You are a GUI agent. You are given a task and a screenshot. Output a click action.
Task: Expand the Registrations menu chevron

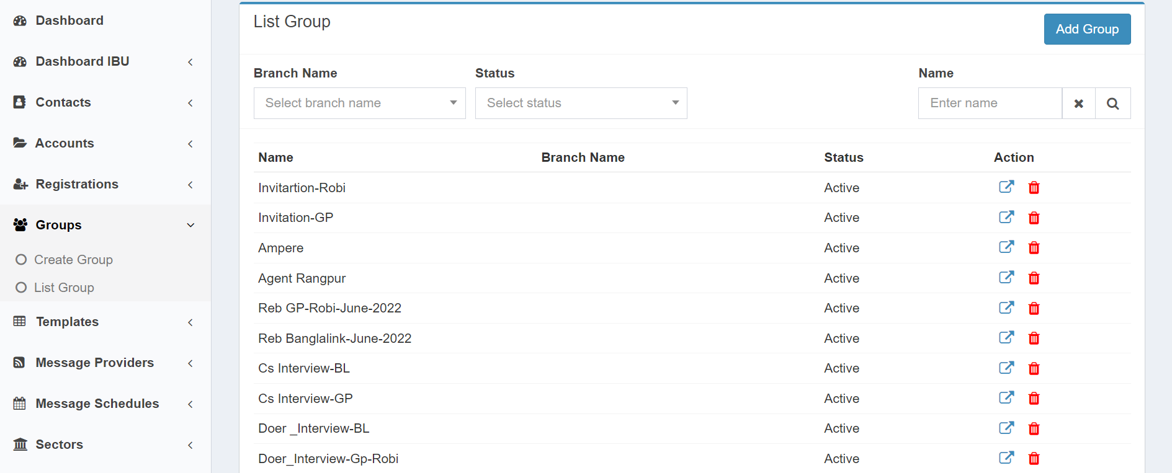190,185
